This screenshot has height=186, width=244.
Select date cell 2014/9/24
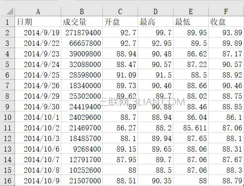[38, 64]
